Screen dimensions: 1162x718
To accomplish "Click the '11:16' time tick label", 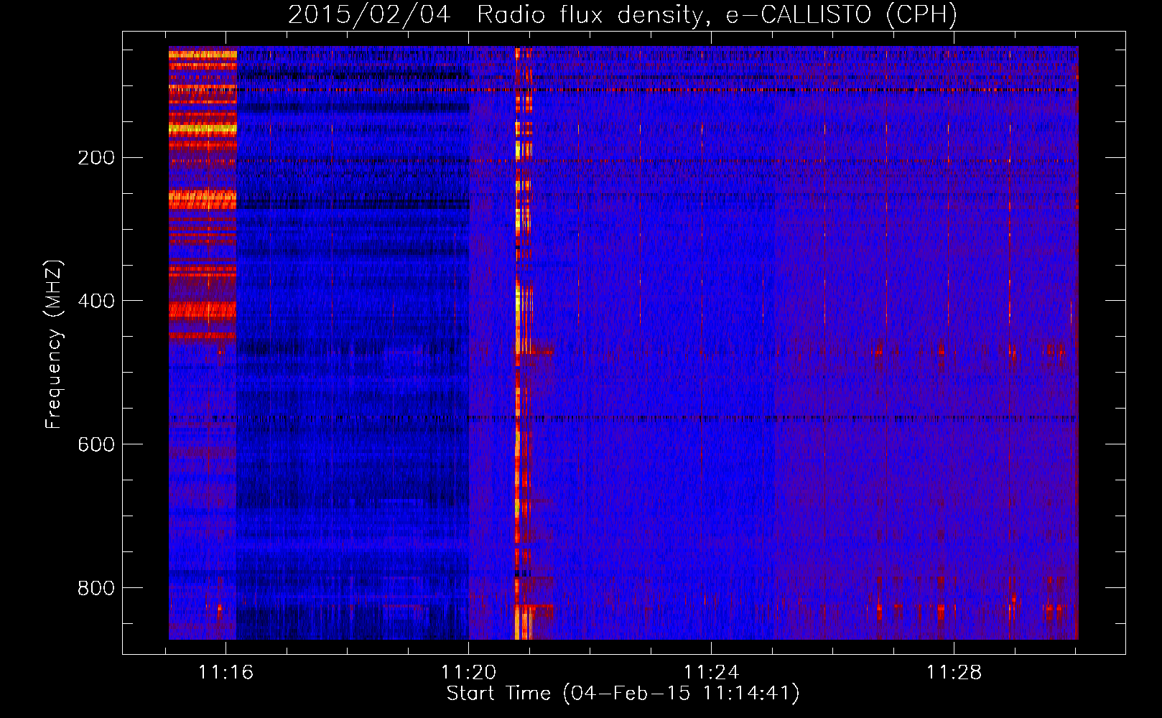I will pyautogui.click(x=226, y=673).
